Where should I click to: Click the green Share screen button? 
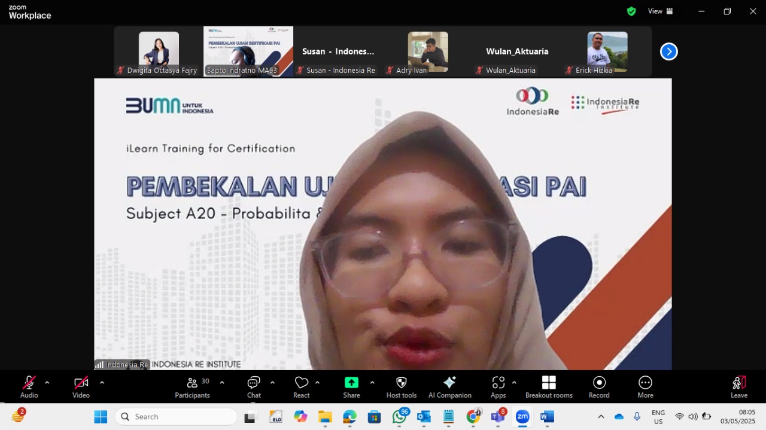[x=351, y=387]
